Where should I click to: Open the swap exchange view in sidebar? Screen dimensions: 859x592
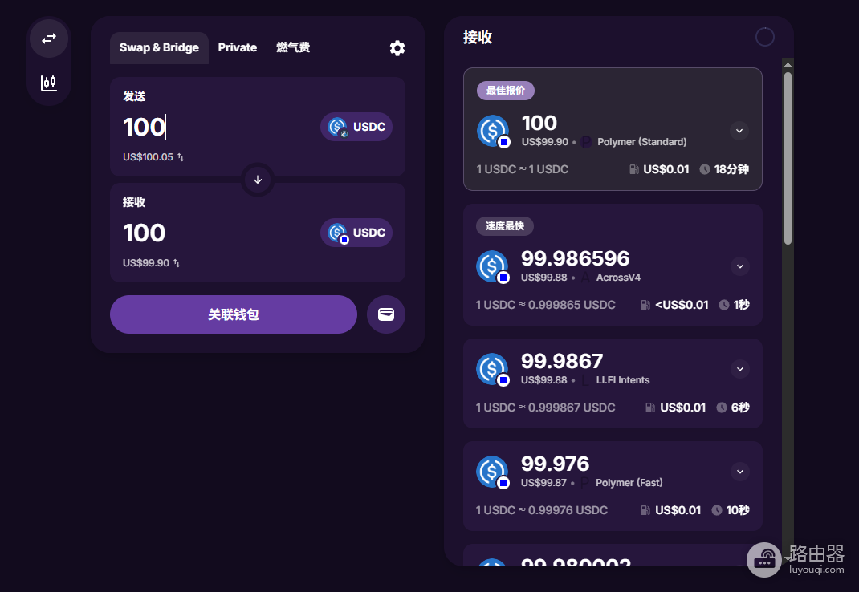pos(49,39)
